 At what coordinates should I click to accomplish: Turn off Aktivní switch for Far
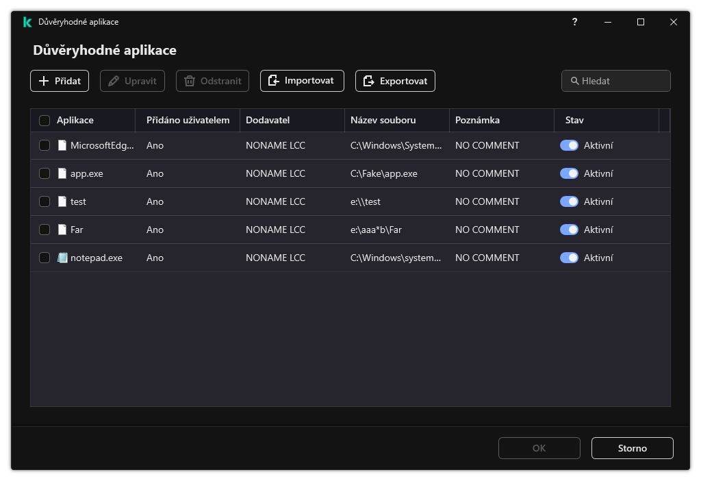[x=569, y=230]
